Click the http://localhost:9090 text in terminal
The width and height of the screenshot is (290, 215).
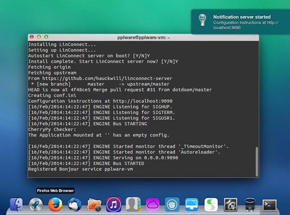click(143, 101)
